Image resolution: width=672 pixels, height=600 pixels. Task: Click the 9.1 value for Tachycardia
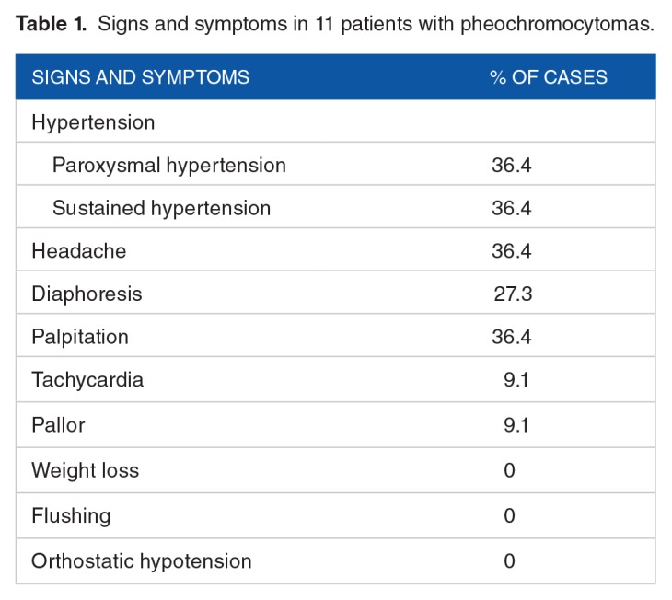516,380
